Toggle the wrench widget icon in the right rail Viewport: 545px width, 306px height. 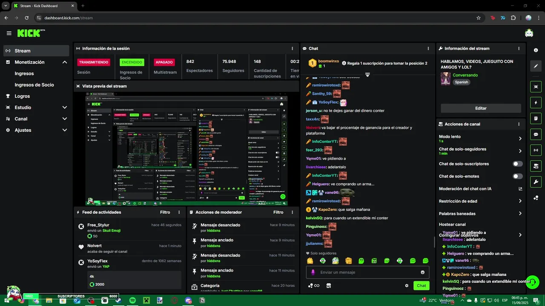[536, 182]
